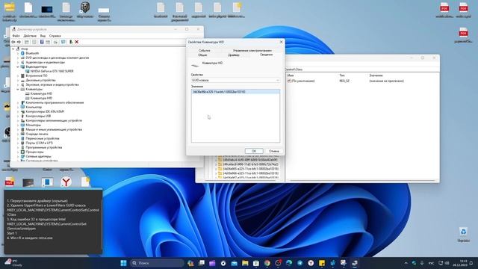Click the green update driver toolbar icon
Image resolution: width=478 pixels, height=269 pixels.
coord(71,42)
